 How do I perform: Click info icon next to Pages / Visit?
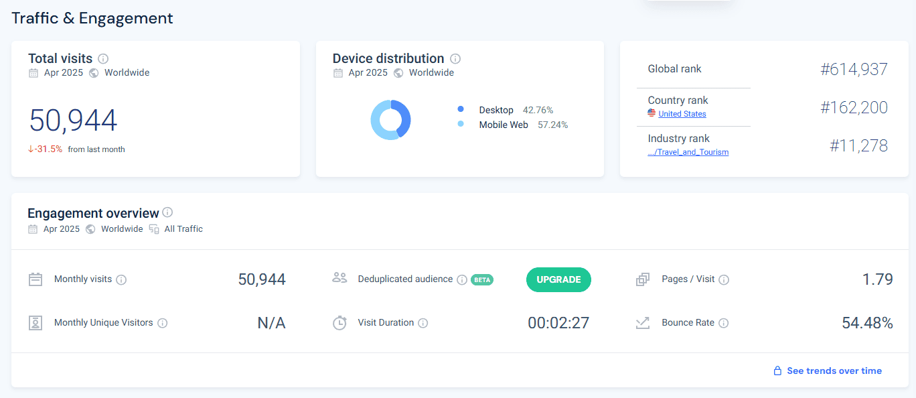pyautogui.click(x=724, y=279)
